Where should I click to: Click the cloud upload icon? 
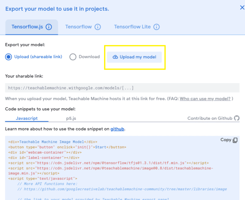tap(115, 57)
